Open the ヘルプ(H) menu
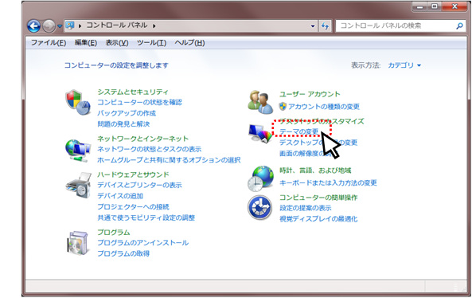This screenshot has width=472, height=298. [x=189, y=43]
